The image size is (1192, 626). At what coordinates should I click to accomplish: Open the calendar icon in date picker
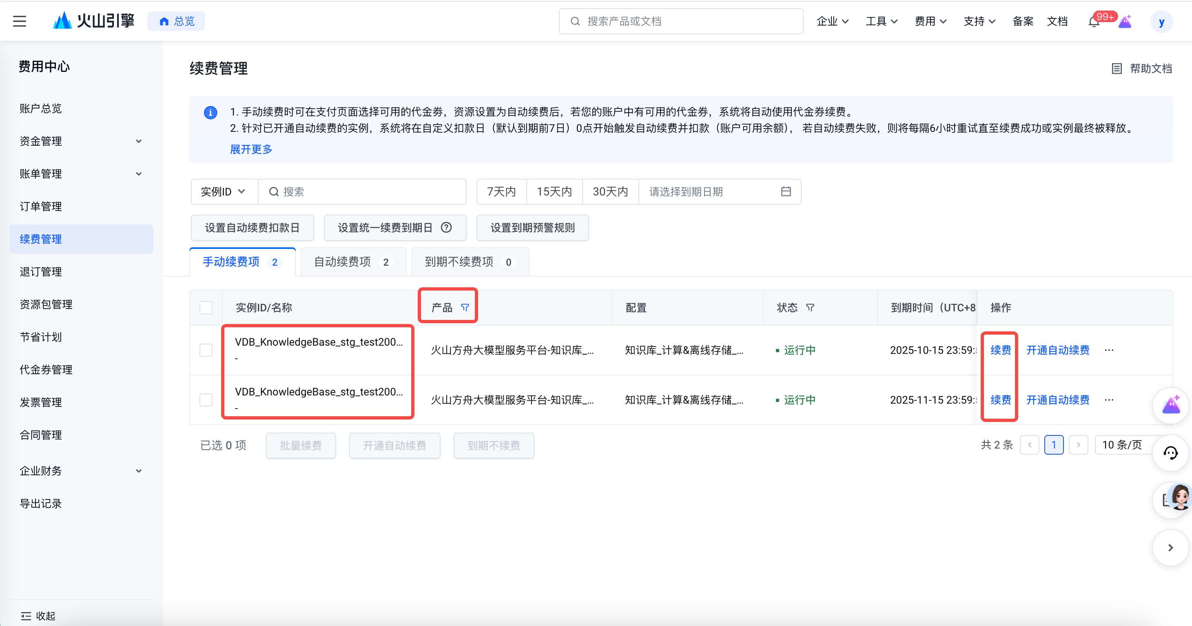click(x=786, y=192)
